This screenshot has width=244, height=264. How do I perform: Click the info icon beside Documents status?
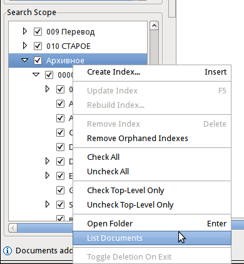pyautogui.click(x=8, y=250)
